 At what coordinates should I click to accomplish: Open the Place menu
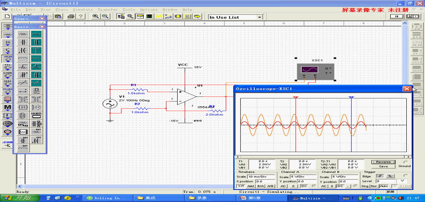point(62,10)
